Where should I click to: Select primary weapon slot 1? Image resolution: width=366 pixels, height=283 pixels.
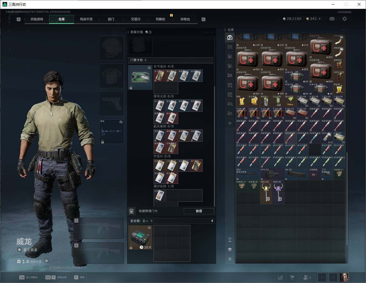99,228
